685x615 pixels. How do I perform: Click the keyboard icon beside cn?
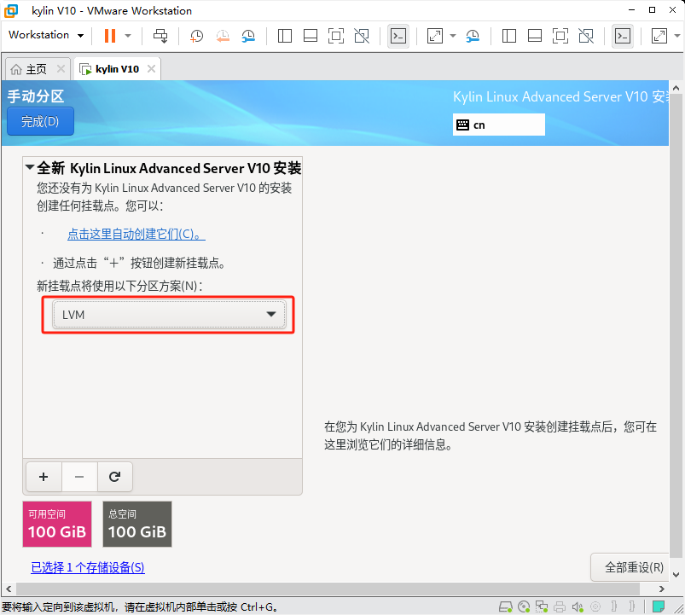point(462,125)
